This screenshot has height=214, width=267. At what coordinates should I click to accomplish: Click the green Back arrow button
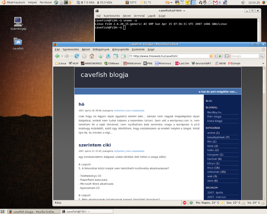[x=57, y=56]
